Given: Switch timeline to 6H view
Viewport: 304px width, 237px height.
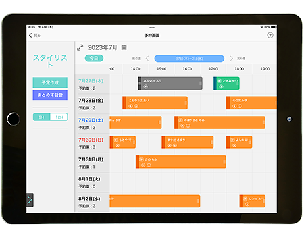Looking at the screenshot, I should [41, 117].
